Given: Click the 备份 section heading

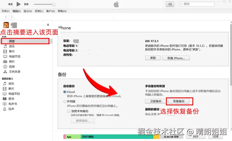Looking at the screenshot, I should pos(62,75).
